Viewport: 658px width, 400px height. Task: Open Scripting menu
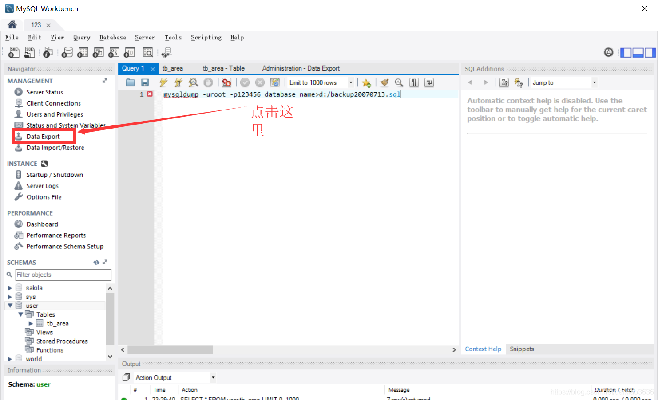pyautogui.click(x=206, y=38)
